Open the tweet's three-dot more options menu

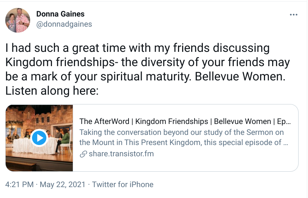(x=294, y=15)
